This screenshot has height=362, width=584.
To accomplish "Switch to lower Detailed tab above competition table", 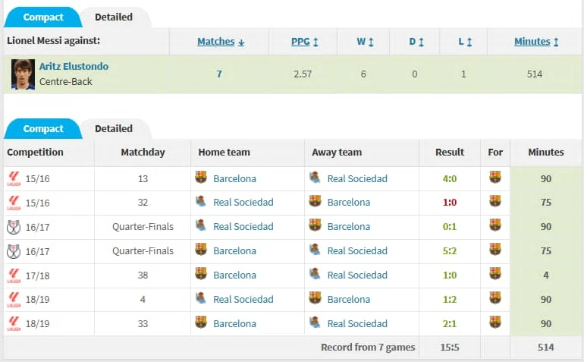I will (114, 128).
